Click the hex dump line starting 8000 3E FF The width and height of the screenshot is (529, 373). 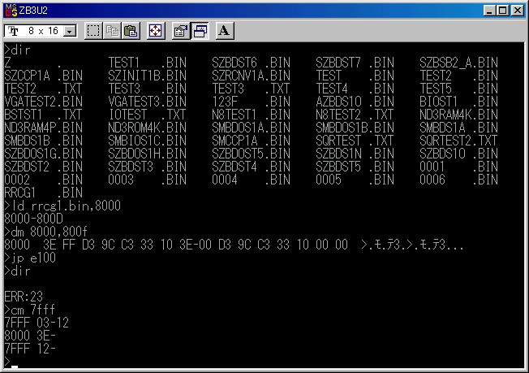tap(234, 245)
